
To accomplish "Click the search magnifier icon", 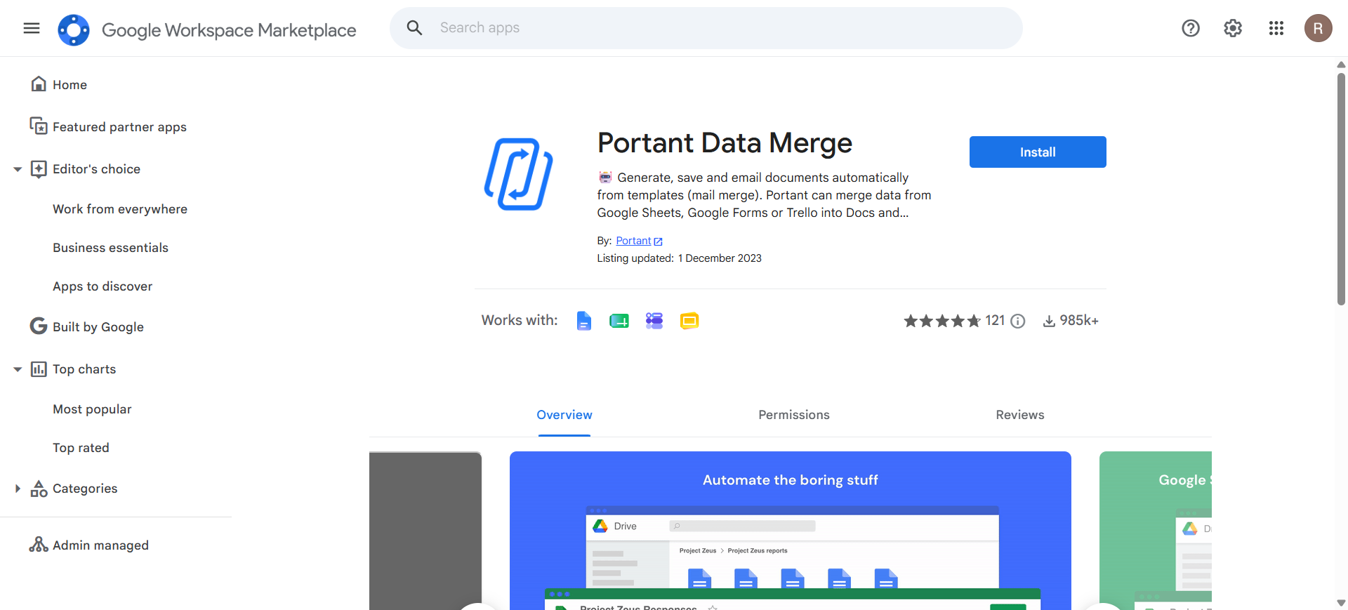I will coord(415,28).
